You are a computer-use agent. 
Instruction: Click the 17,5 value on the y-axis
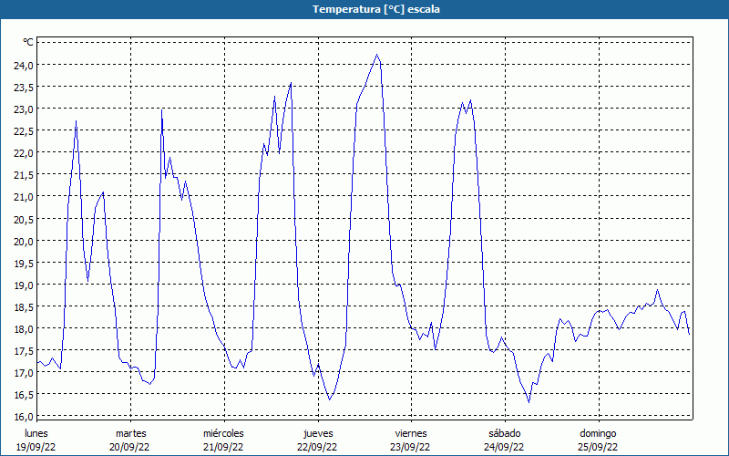point(24,350)
